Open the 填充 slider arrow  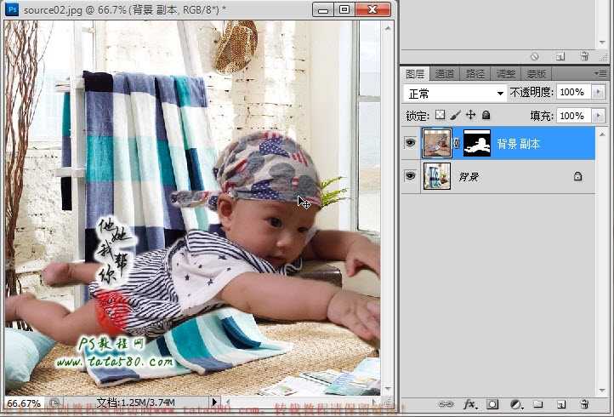click(x=598, y=116)
